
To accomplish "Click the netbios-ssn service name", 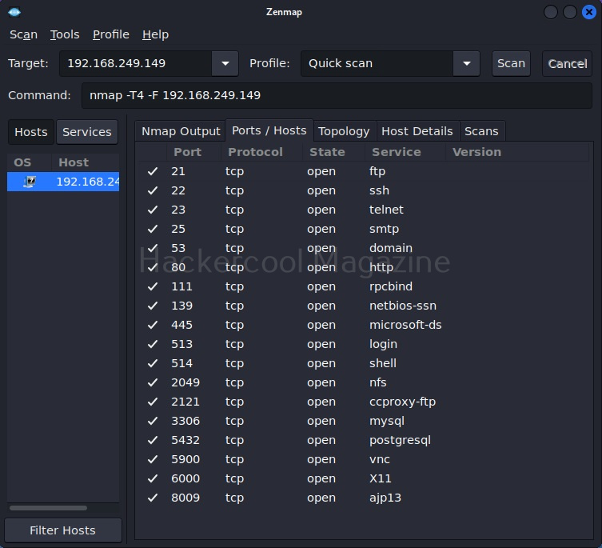I will 403,306.
